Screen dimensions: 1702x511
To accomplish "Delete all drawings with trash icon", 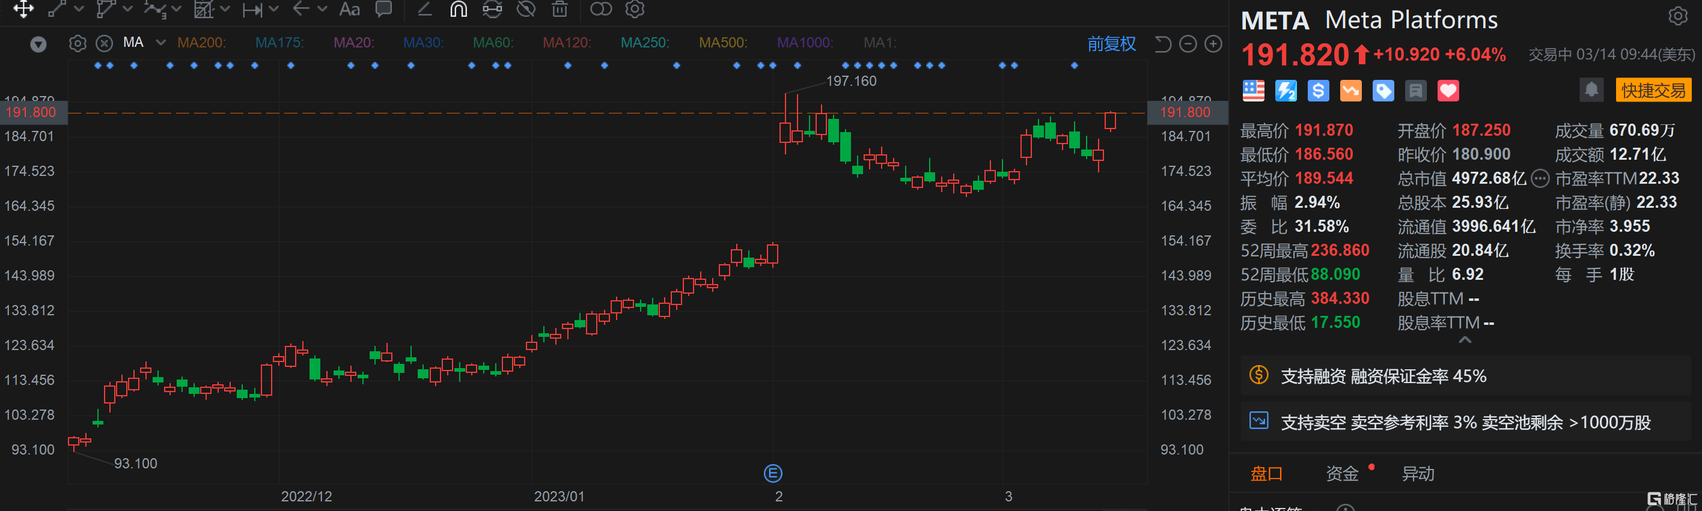I will 560,8.
